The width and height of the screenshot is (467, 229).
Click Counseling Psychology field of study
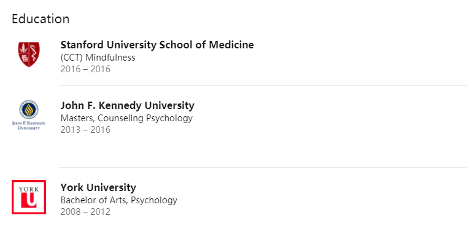(145, 118)
